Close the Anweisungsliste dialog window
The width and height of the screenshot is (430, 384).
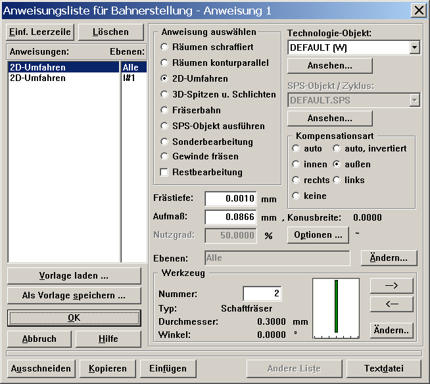tap(418, 10)
